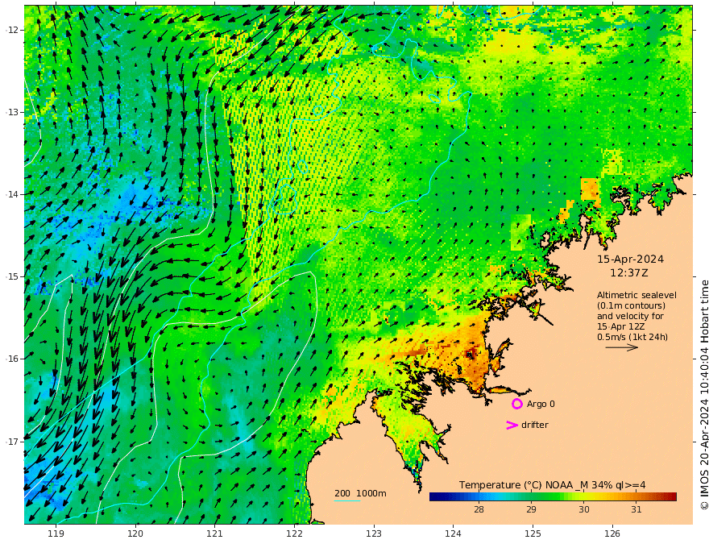Click the '29' colorbar tick label

[531, 509]
